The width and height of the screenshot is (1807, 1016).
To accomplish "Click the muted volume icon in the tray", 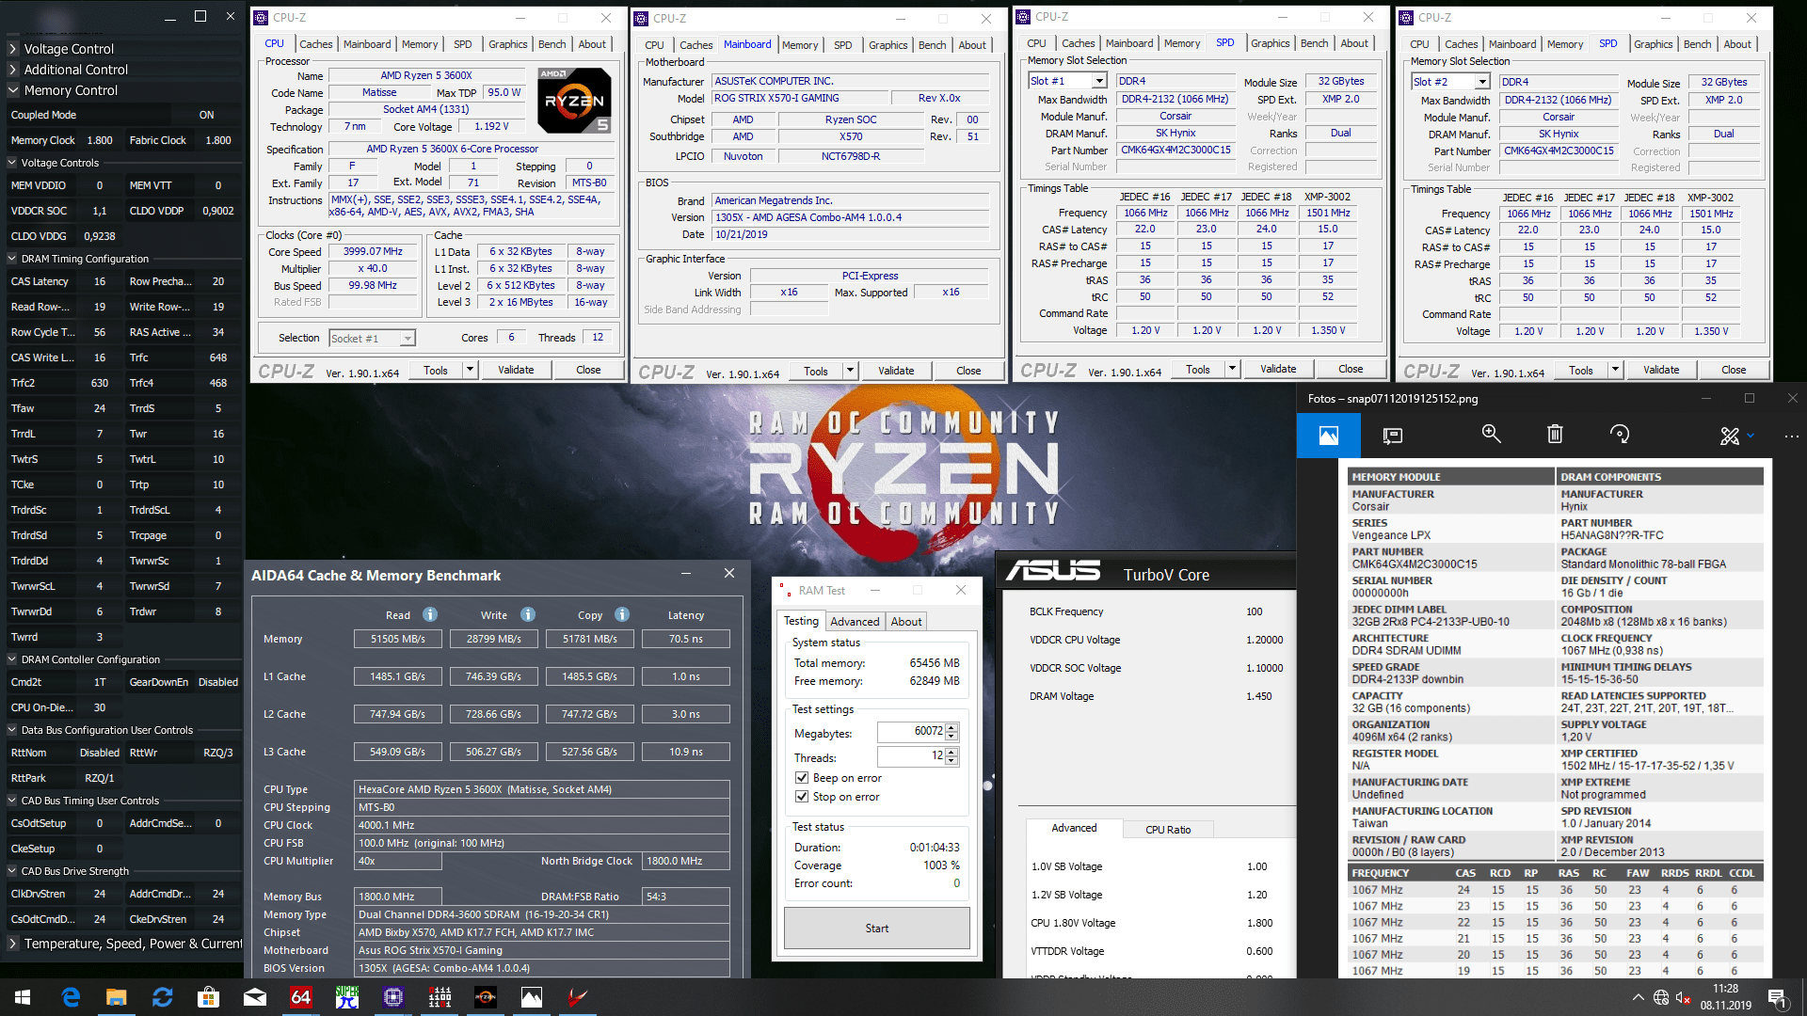I will click(x=1684, y=998).
